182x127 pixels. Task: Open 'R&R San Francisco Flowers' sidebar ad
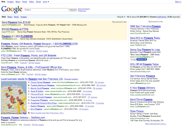coord(145,26)
